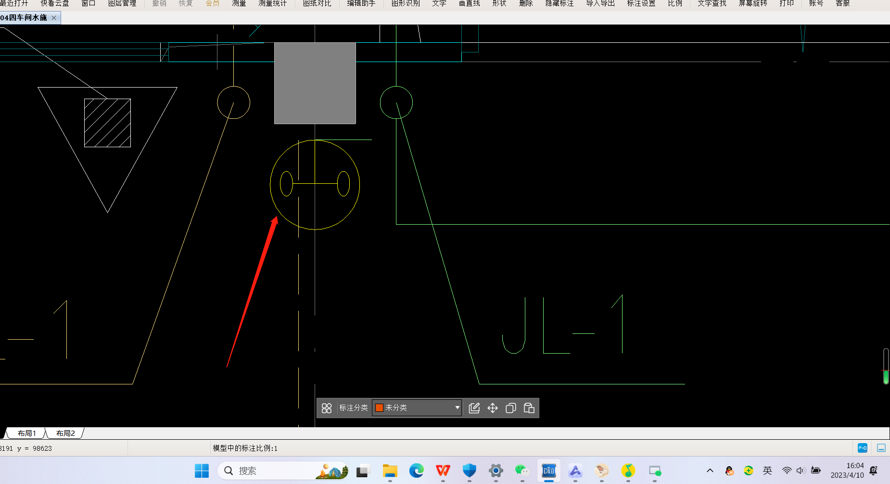
Task: Open 标注设置 annotation settings
Action: (641, 3)
